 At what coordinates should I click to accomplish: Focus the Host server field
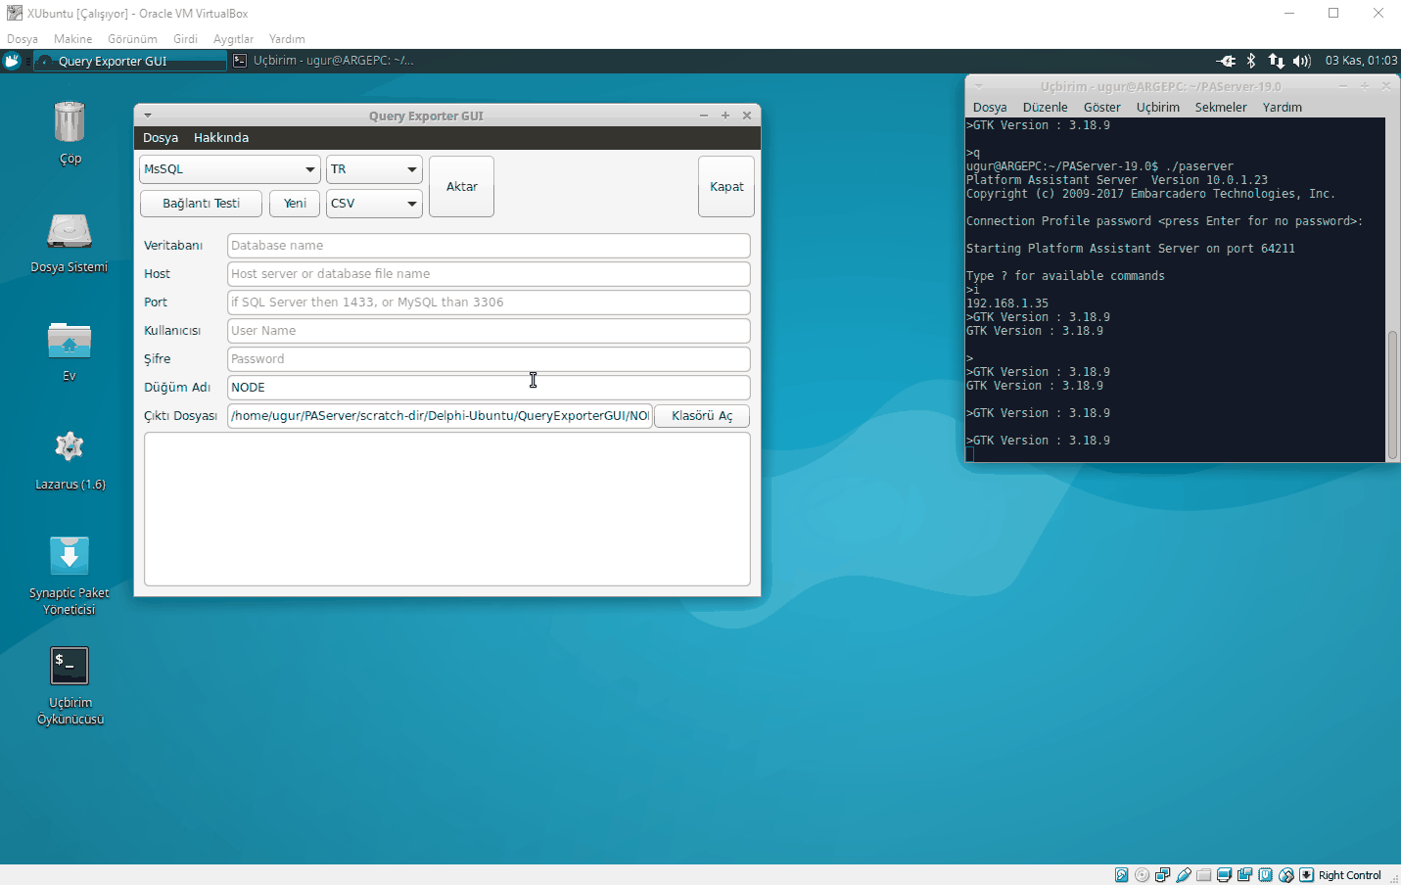click(489, 274)
